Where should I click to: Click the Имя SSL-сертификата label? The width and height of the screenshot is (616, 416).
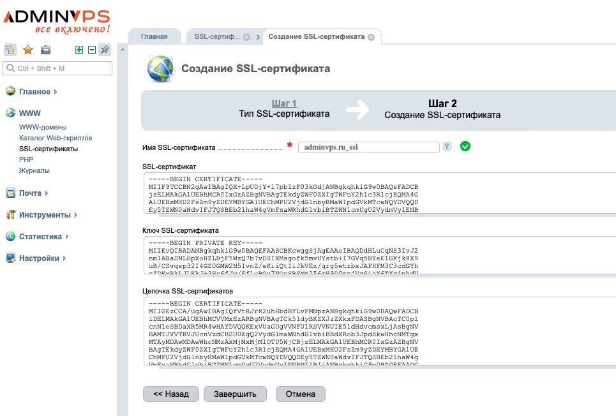pyautogui.click(x=179, y=147)
